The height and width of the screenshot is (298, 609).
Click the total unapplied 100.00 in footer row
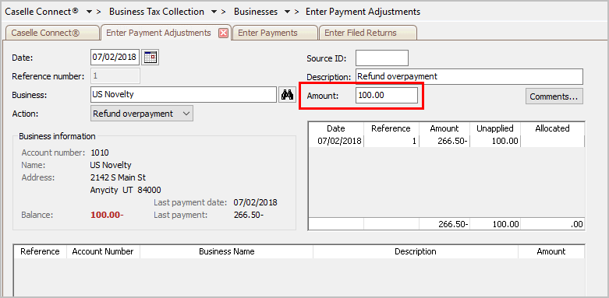495,224
